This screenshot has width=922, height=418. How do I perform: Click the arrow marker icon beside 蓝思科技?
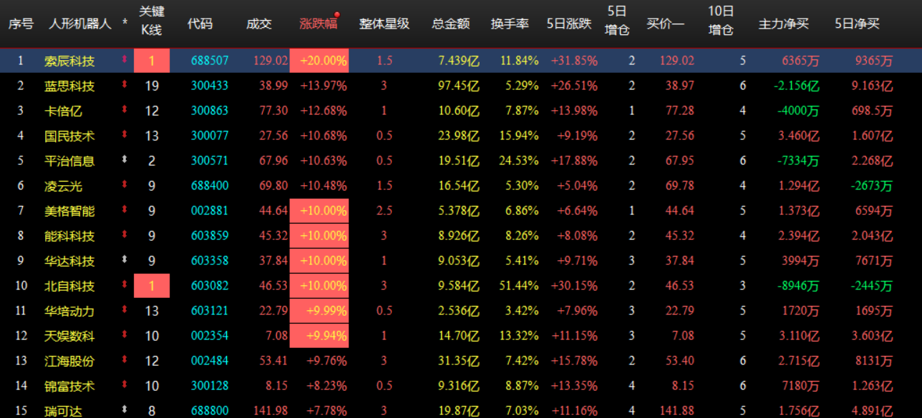pos(125,85)
